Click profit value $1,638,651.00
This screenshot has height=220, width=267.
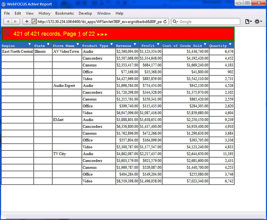tap(151, 120)
